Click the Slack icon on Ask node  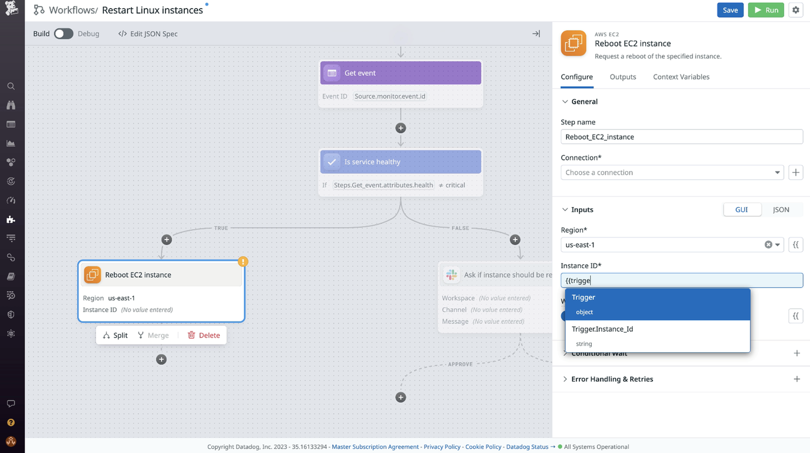pos(451,274)
